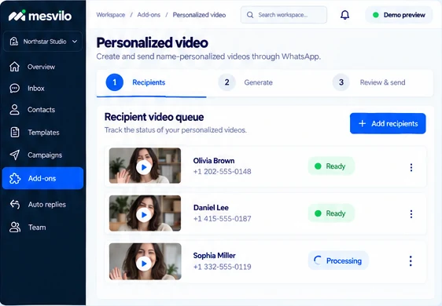Click phone number +1 202-555-0148
The width and height of the screenshot is (442, 306).
click(x=222, y=172)
